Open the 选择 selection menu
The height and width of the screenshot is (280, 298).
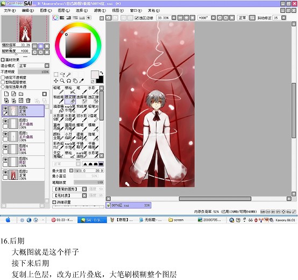82,10
